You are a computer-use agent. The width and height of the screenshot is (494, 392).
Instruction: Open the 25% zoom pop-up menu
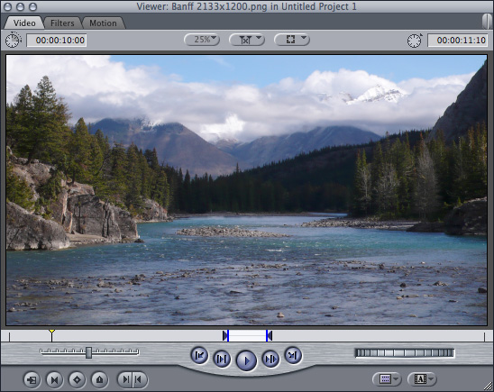(202, 40)
